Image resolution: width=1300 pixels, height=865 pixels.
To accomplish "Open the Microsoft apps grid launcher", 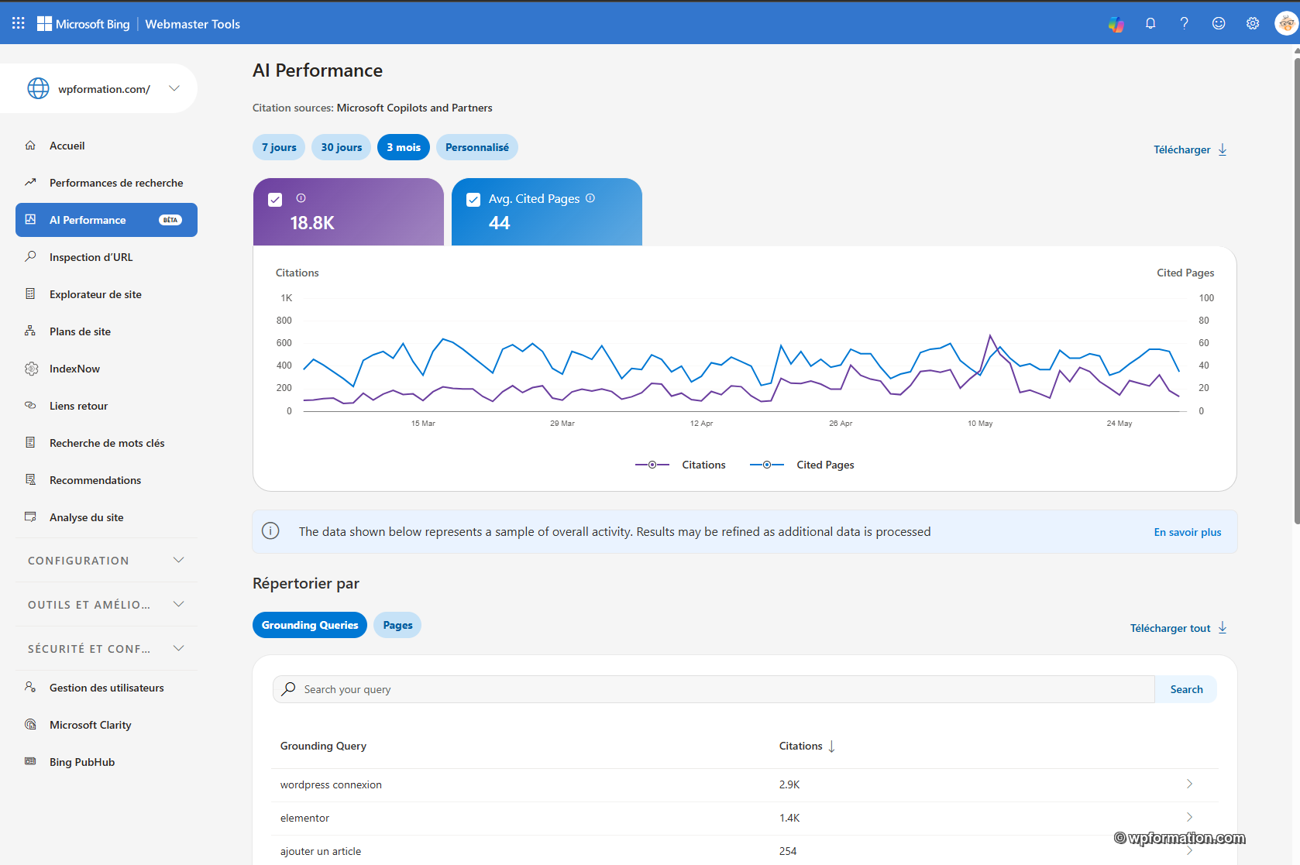I will pos(19,23).
